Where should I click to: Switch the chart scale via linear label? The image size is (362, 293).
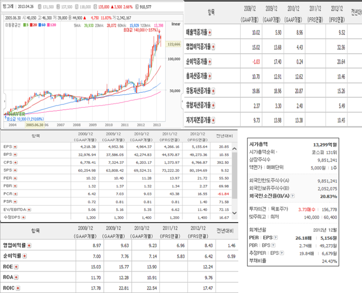(x=176, y=24)
